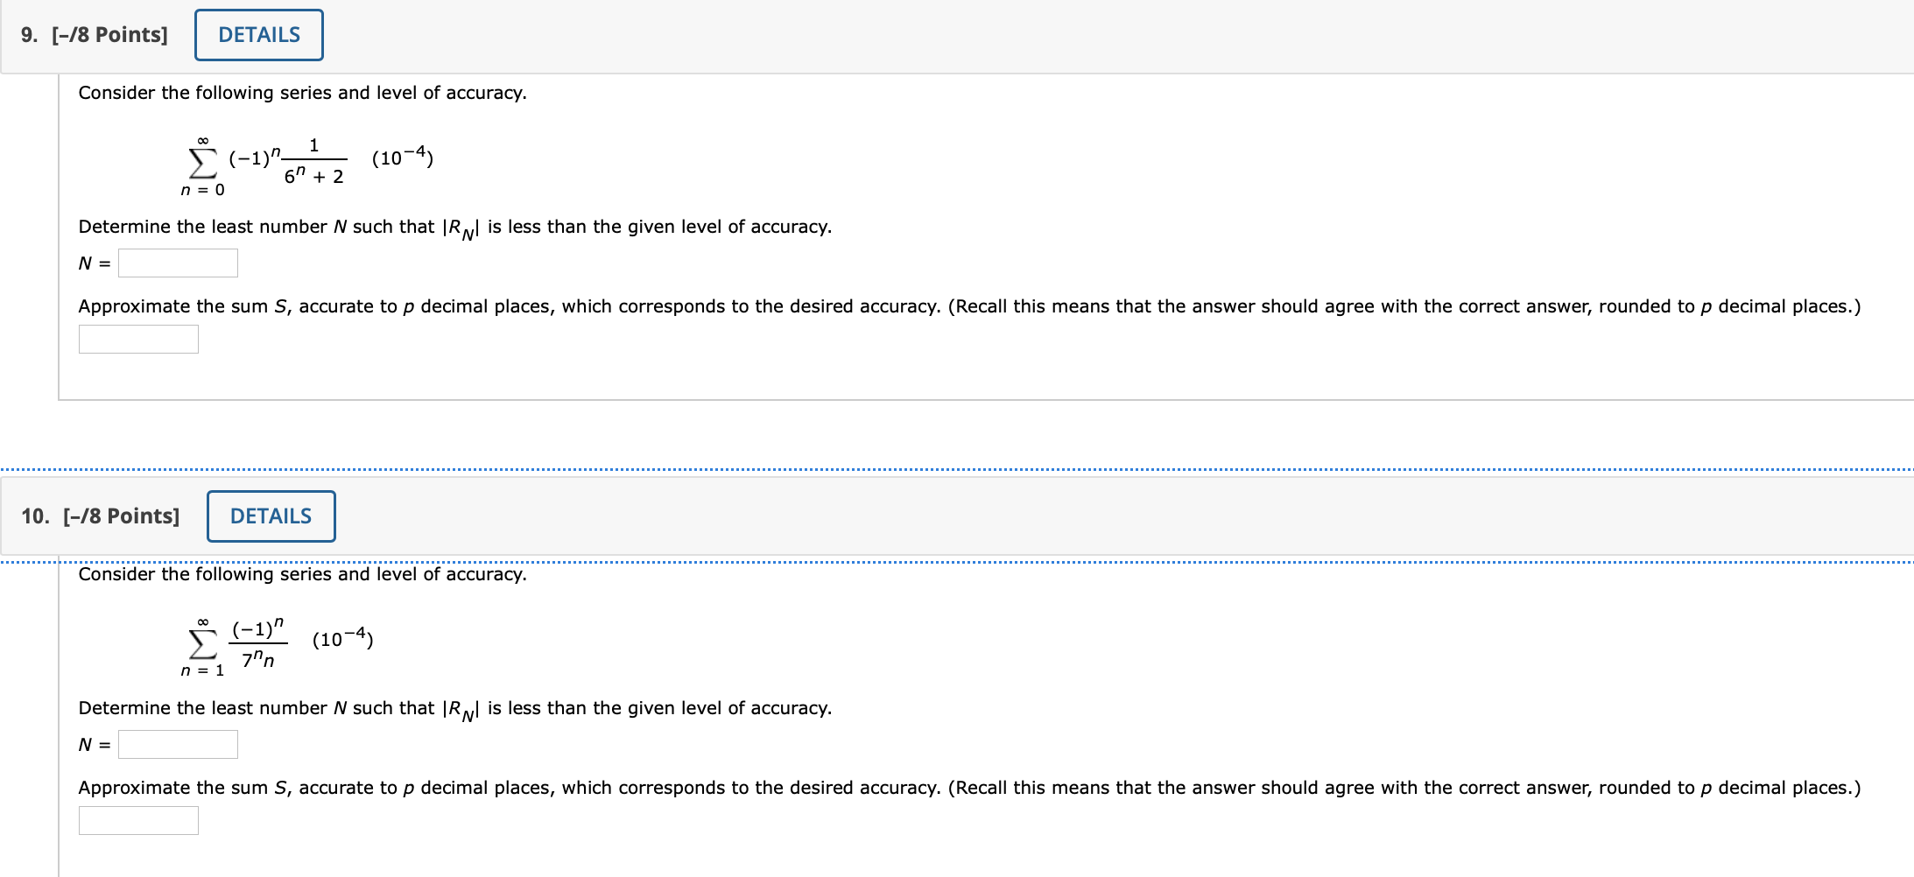The image size is (1914, 877).
Task: Click 'Consider the following series' text in question 10
Action: click(302, 574)
